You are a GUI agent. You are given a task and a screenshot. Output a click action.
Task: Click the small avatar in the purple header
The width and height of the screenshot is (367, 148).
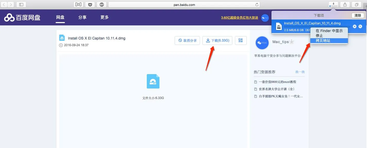click(x=265, y=18)
